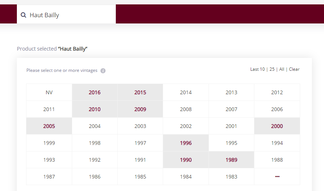Screen dimensions: 324x191
Task: Deselect the 2016 vintage
Action: tap(95, 92)
